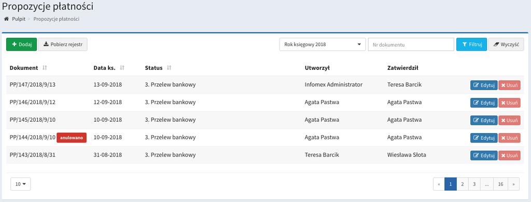Expand the rows-per-page 10 selector
Viewport: 531px width, 202px height.
21,184
